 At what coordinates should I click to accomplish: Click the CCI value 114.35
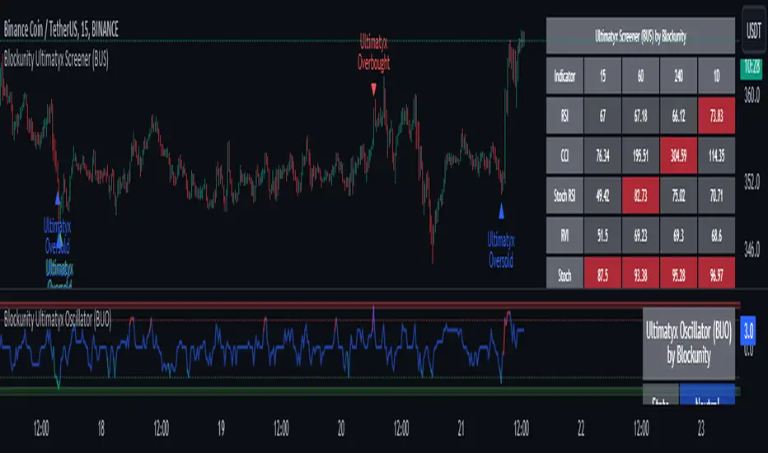point(717,156)
